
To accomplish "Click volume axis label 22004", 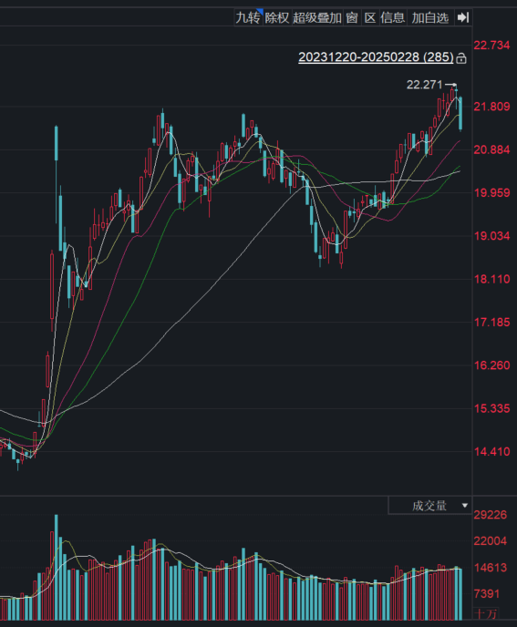I will (x=491, y=541).
